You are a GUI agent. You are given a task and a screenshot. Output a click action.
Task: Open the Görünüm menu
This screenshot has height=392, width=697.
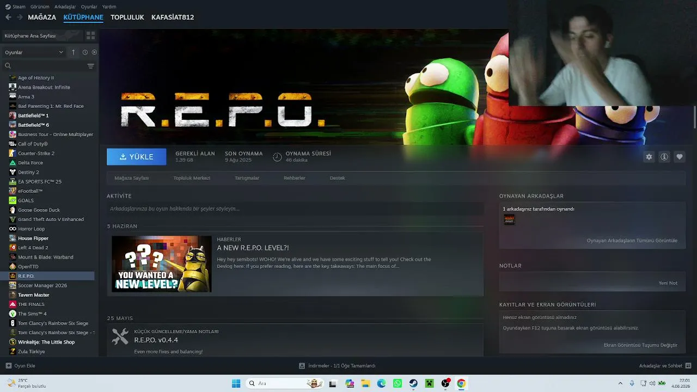pos(40,7)
